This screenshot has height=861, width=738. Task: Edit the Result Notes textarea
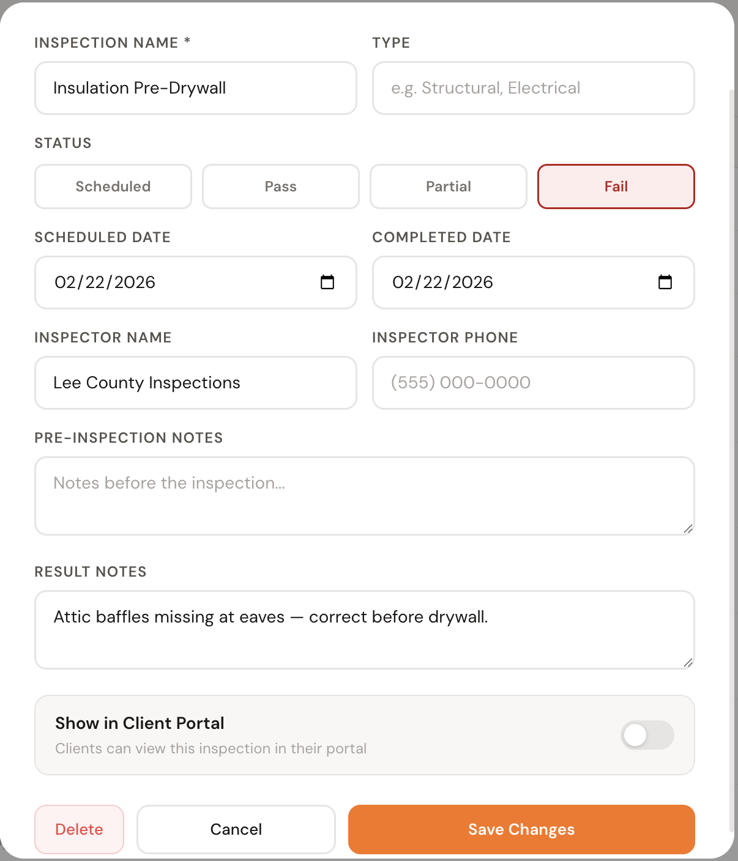point(365,630)
